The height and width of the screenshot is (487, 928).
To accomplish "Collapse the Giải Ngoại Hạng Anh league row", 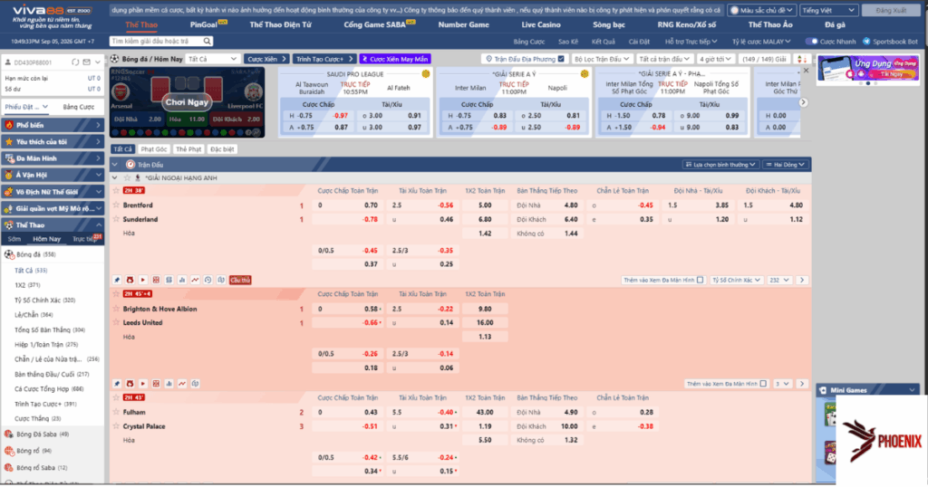I will (x=115, y=178).
